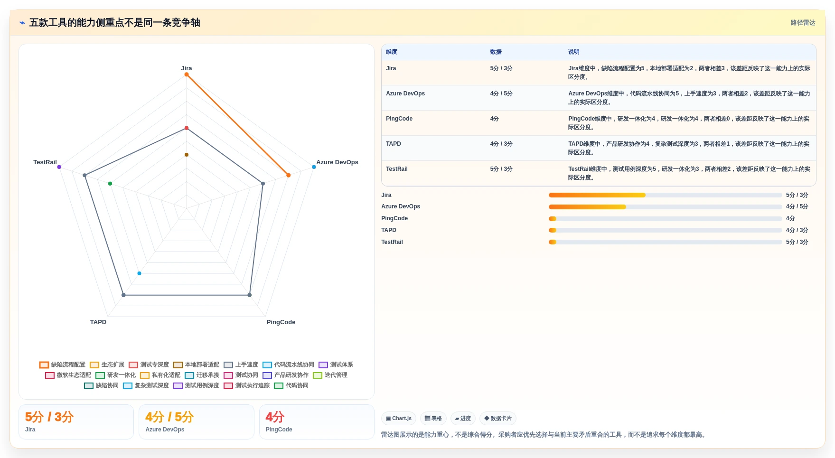The image size is (835, 458).
Task: Toggle the 上手速度 legend item
Action: [241, 365]
